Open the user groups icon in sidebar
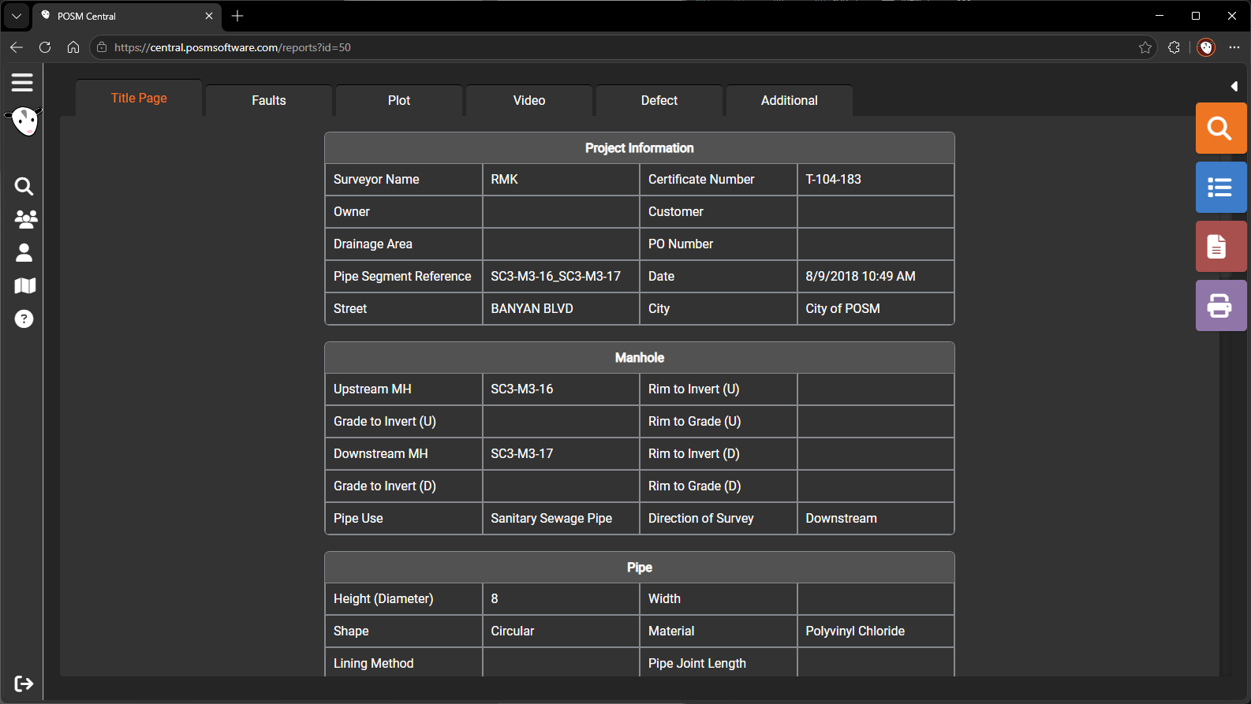 (x=25, y=219)
